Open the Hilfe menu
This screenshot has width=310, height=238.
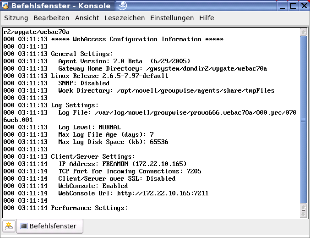tap(207, 18)
